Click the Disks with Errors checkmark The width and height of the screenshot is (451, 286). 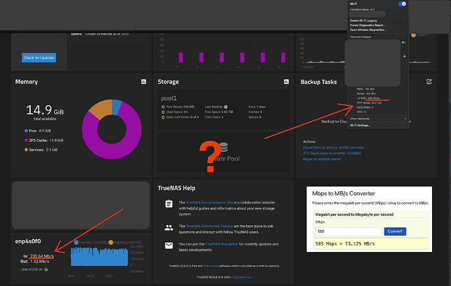point(163,117)
